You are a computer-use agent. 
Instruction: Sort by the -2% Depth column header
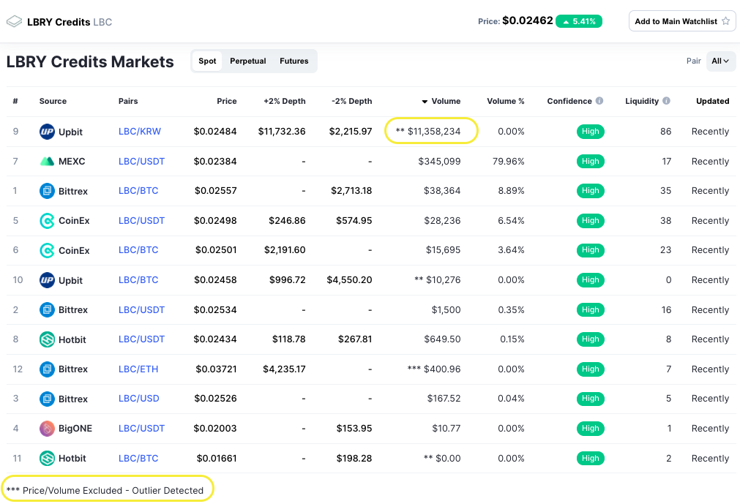pyautogui.click(x=351, y=101)
